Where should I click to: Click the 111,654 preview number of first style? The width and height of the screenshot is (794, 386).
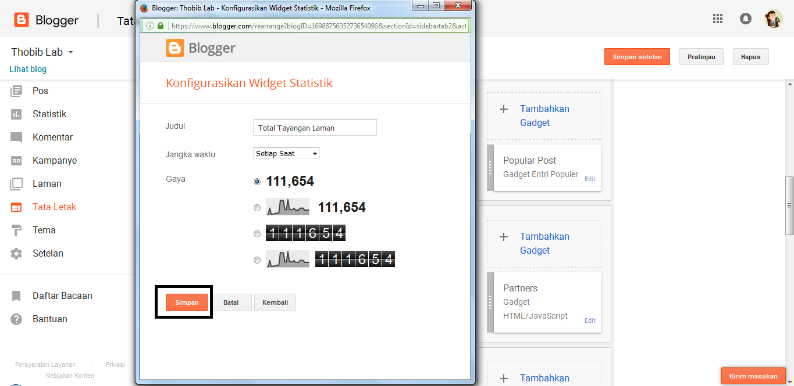click(x=290, y=182)
